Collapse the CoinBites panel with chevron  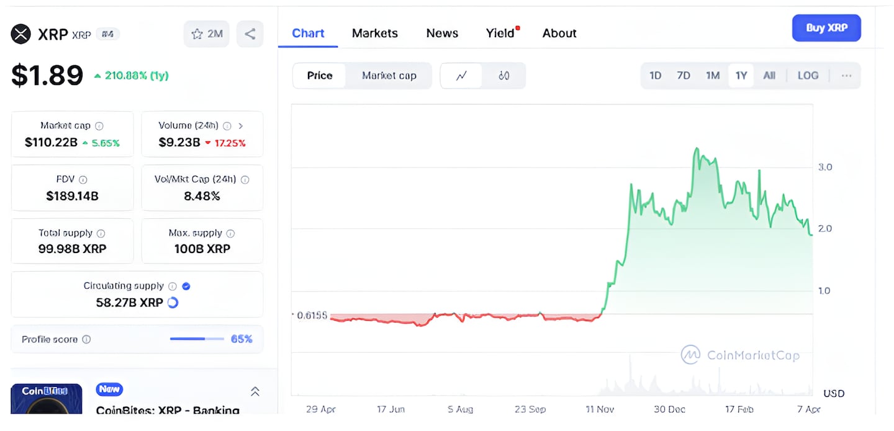click(255, 391)
